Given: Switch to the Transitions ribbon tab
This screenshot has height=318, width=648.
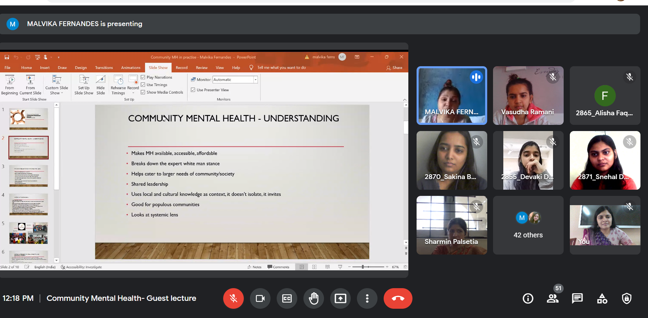Looking at the screenshot, I should point(104,68).
